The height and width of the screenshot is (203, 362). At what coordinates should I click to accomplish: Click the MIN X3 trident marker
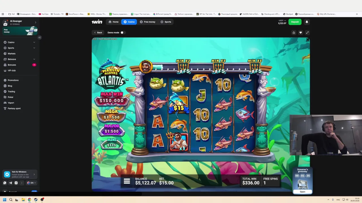(219, 67)
